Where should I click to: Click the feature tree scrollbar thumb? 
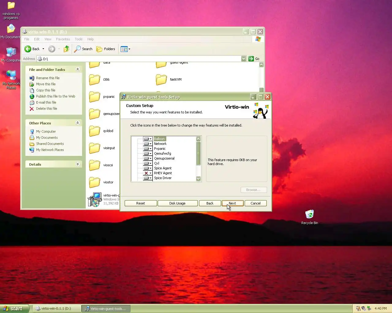point(198,153)
